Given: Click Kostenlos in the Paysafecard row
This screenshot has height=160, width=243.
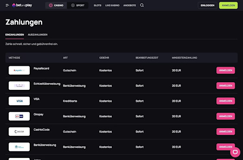Looking at the screenshot, I should pos(106,71).
